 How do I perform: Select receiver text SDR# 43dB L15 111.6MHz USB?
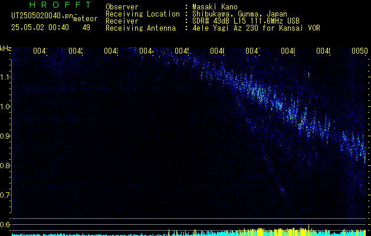click(246, 21)
